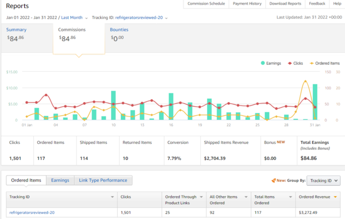This screenshot has width=345, height=219.
Task: Click the rocket icon beside New Group By
Action: [274, 181]
